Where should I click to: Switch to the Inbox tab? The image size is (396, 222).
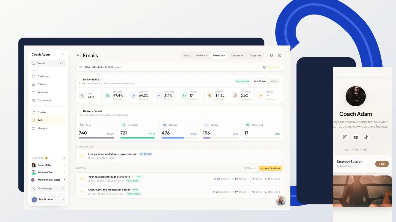(188, 55)
